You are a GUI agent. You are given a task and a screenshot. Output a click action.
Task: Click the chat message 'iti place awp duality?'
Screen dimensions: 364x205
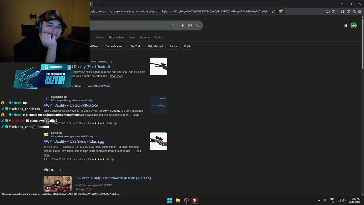point(42,121)
